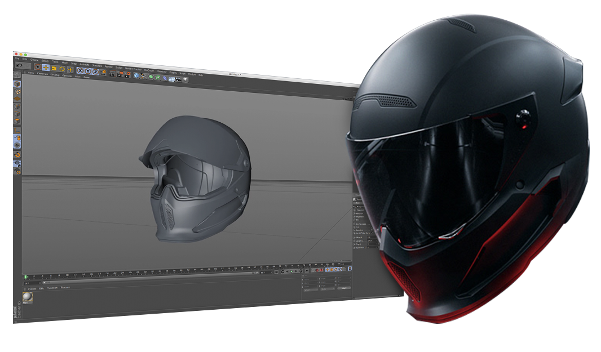Add a Camera object from toolbar
This screenshot has height=352, width=601.
178,79
